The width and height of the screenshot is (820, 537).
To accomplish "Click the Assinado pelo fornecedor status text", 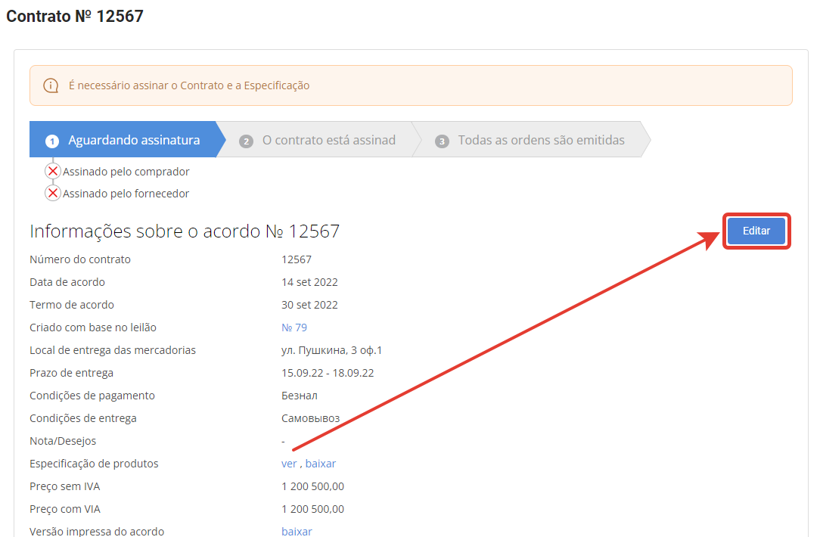I will point(126,194).
